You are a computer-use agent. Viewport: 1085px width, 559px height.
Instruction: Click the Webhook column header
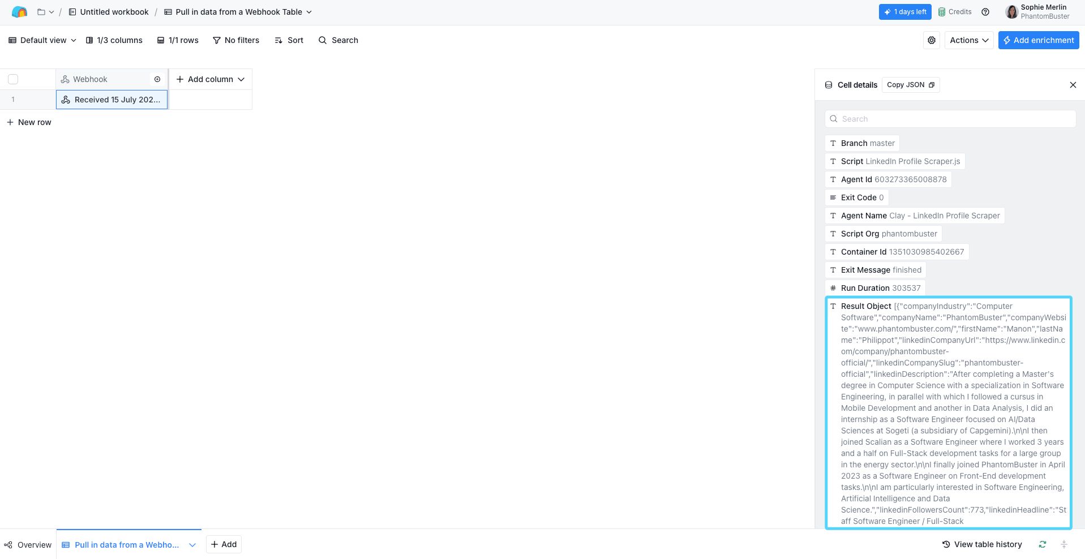(x=111, y=79)
